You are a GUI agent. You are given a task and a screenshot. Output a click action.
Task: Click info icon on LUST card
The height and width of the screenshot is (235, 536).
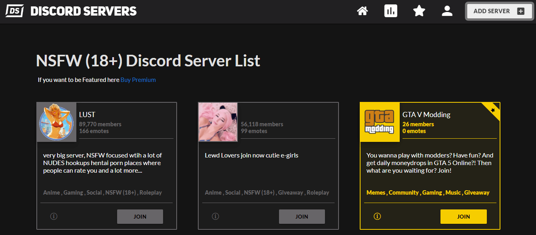(x=54, y=216)
